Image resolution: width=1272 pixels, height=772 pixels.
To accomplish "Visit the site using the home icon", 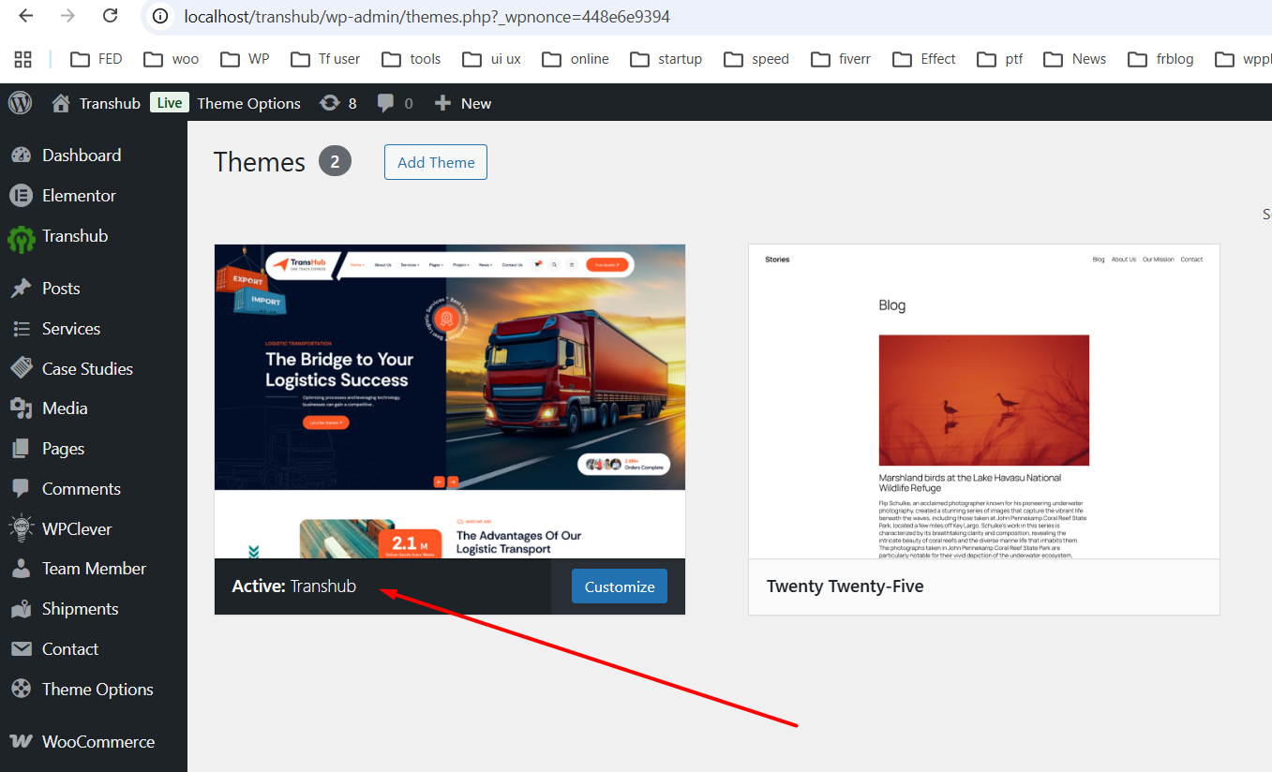I will 60,103.
